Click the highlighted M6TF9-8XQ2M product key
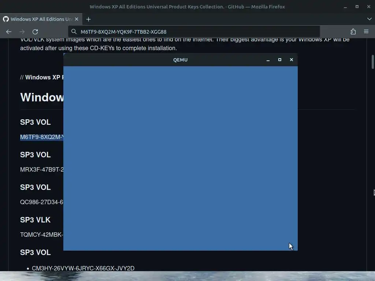 [42, 137]
